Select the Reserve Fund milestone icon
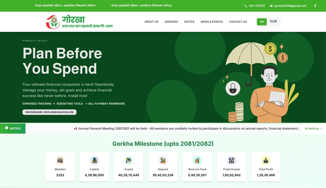Viewport: 326px width, 188px height. [197, 160]
